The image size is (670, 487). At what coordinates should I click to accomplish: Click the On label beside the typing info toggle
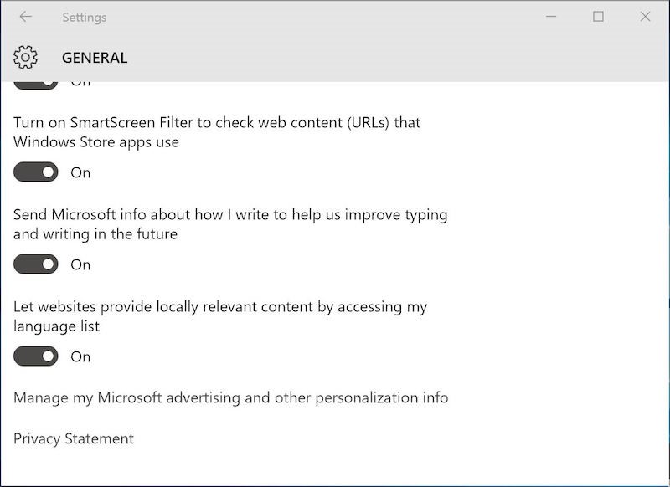pos(80,264)
